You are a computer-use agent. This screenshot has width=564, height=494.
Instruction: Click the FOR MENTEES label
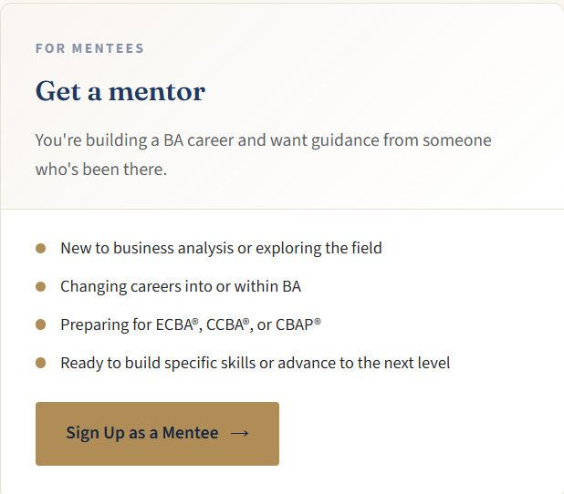[x=89, y=48]
